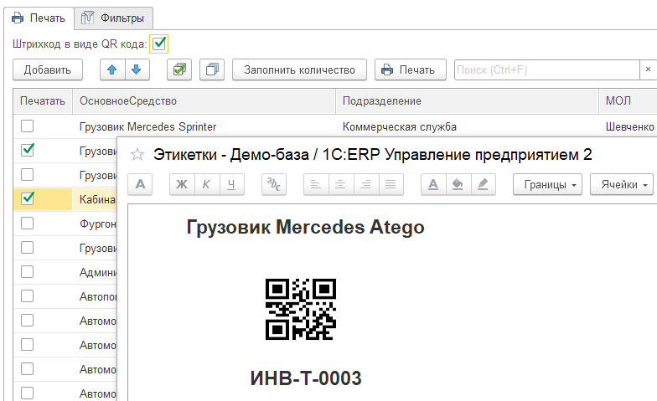Toggle underline Ч formatting
657x401 pixels.
[231, 184]
